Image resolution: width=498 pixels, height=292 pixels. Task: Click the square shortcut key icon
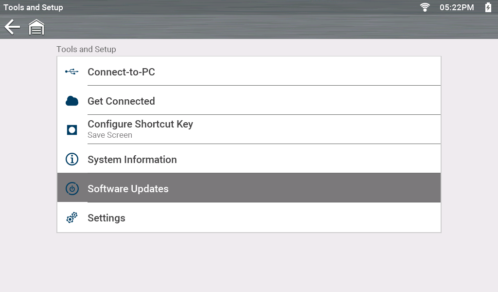point(71,130)
